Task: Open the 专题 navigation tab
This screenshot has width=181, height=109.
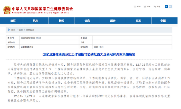Action: pyautogui.click(x=163, y=21)
